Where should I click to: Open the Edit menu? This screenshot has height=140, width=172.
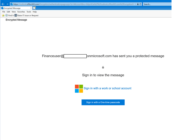pos(8,12)
